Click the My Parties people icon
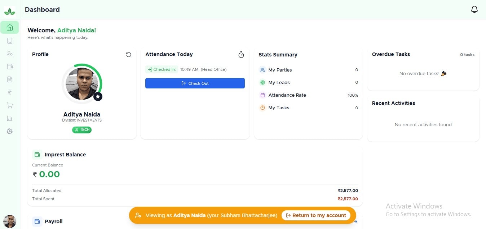Image resolution: width=486 pixels, height=229 pixels. 262,70
